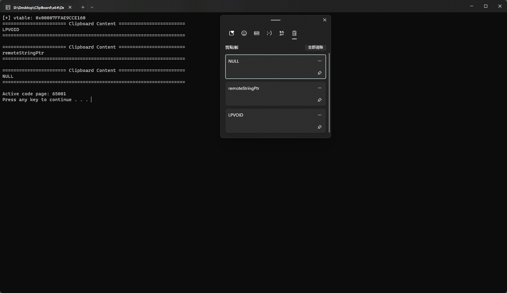Click the 全部清除 clear all button

pyautogui.click(x=315, y=47)
